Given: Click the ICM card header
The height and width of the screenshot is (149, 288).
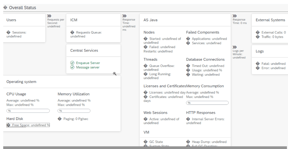Looking at the screenshot, I should (94, 20).
